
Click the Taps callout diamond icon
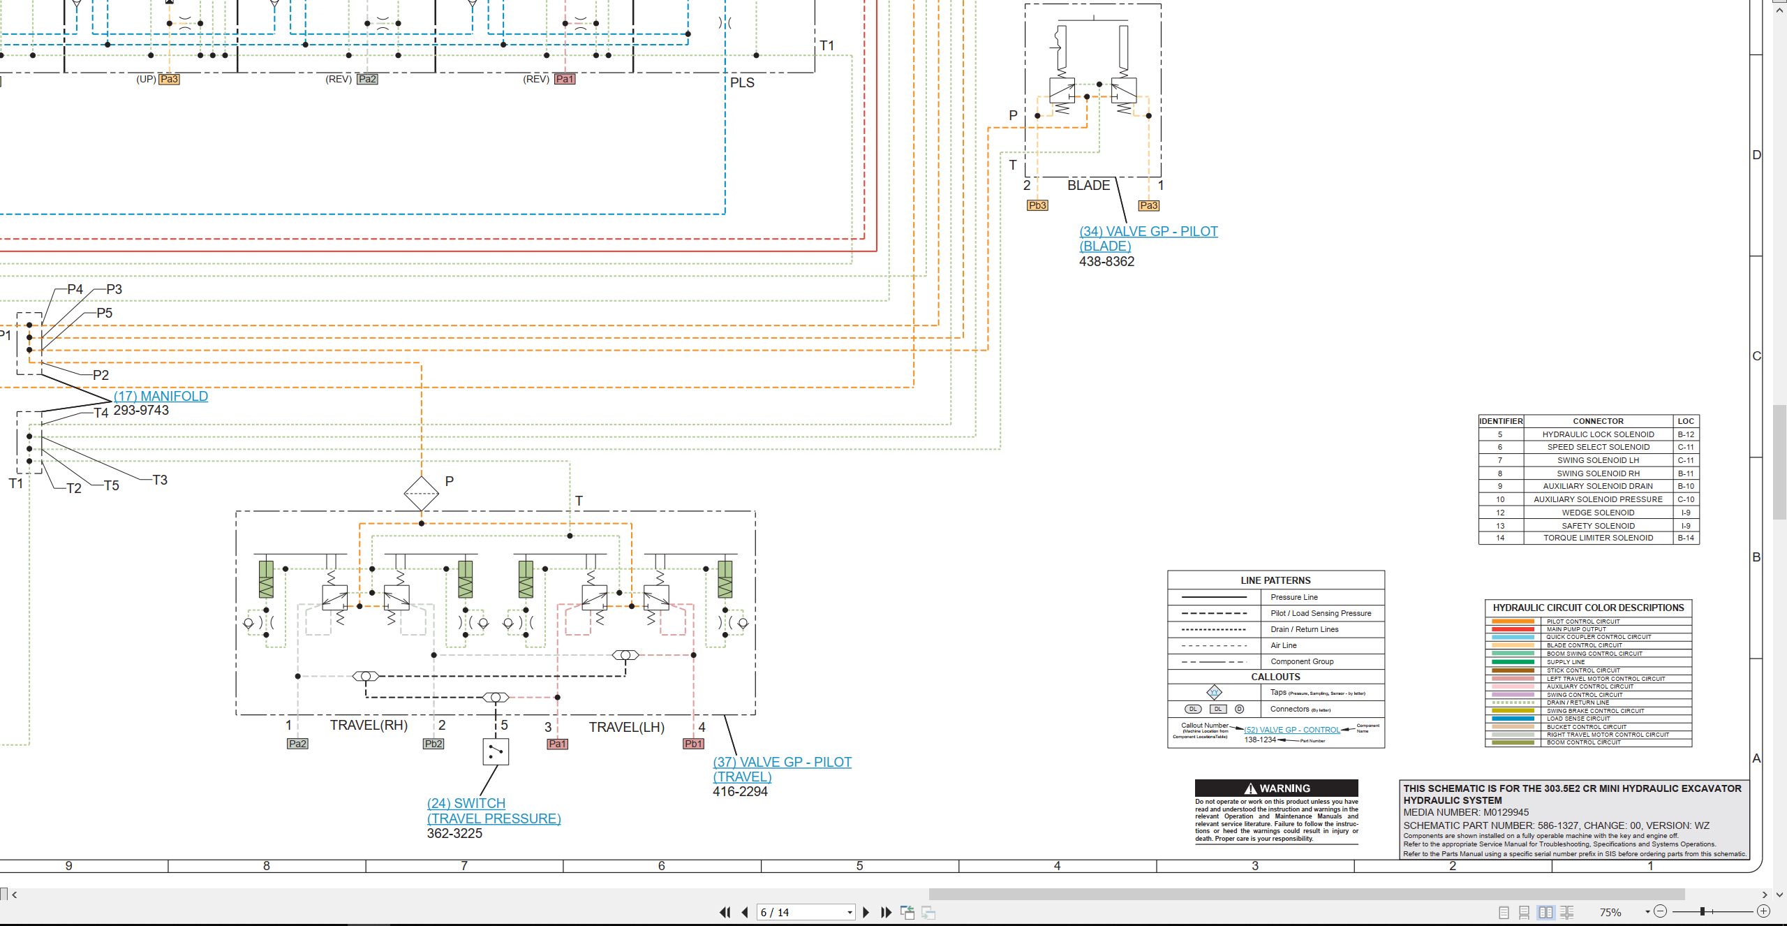(1215, 692)
